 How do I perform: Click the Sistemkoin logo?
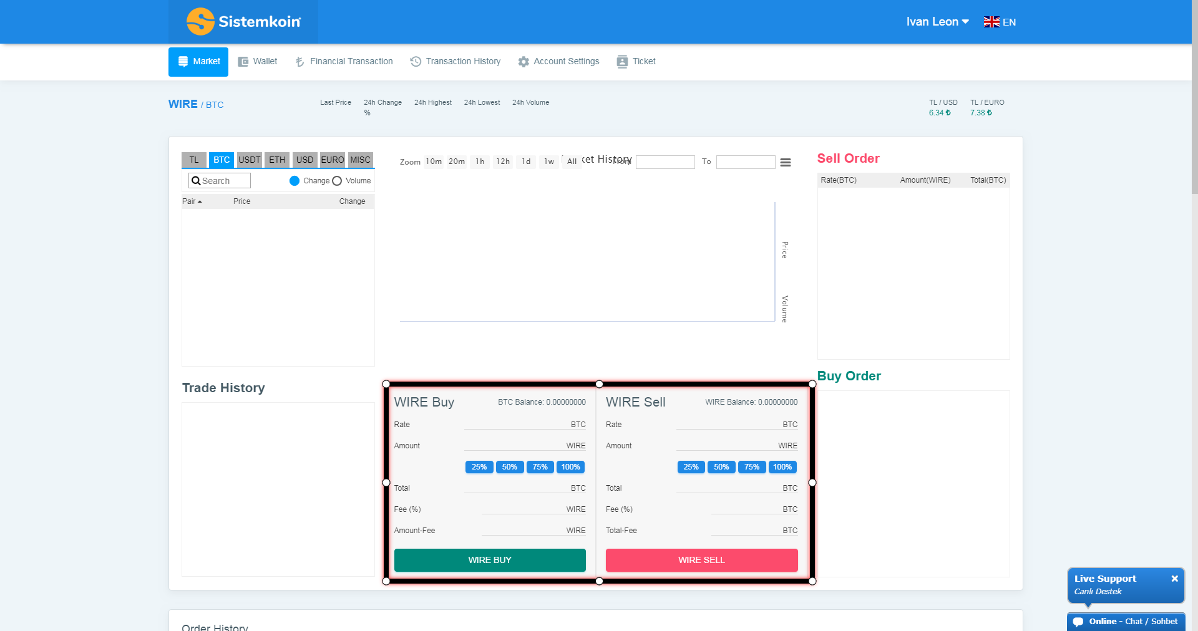point(243,22)
